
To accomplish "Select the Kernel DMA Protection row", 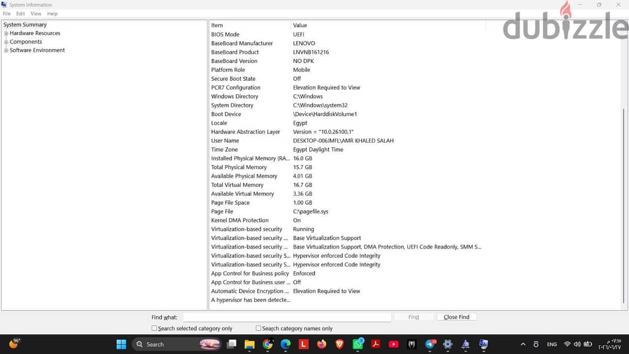I will coord(347,220).
